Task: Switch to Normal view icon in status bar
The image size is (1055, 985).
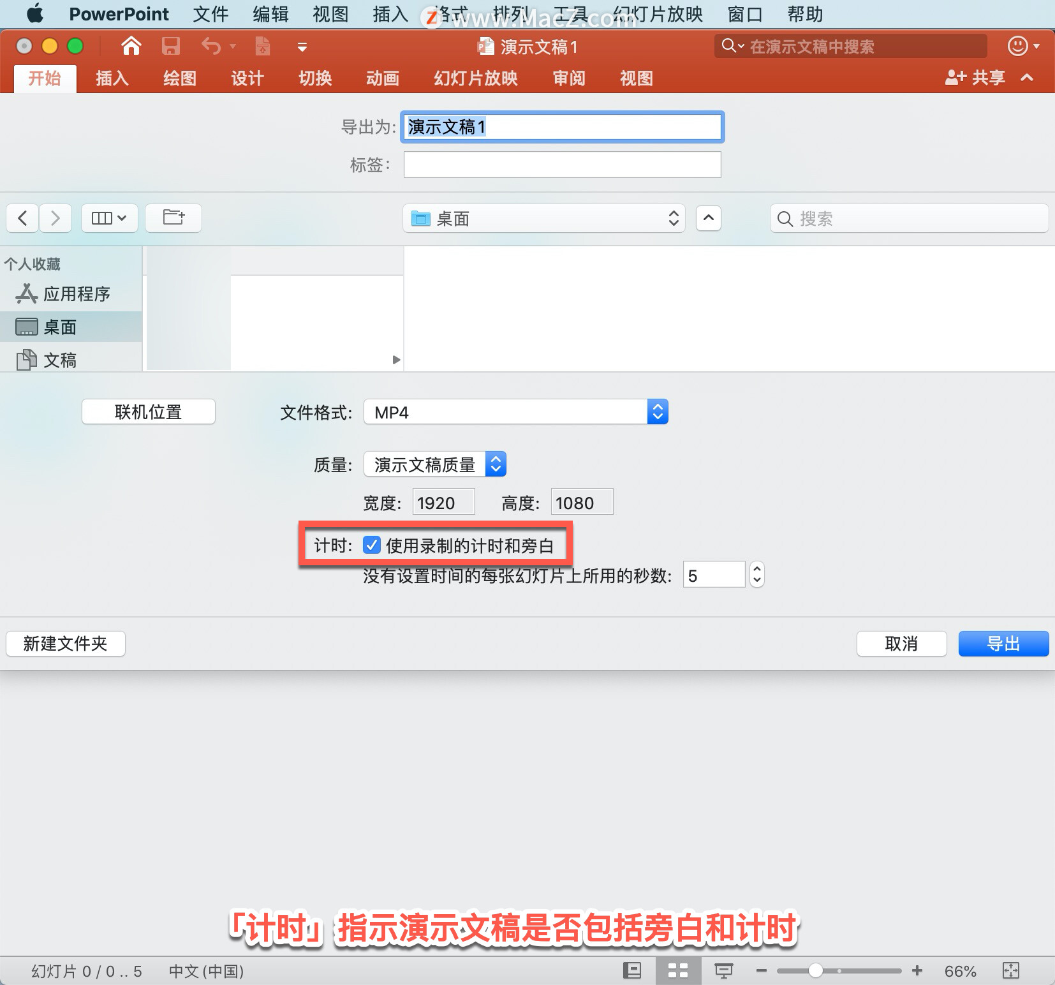Action: [x=631, y=970]
